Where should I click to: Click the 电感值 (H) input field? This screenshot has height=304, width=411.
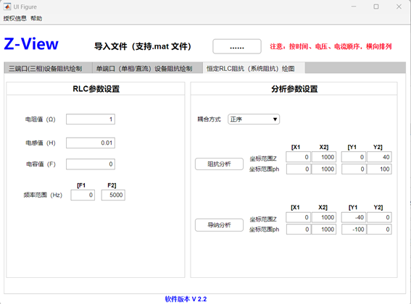coord(91,143)
